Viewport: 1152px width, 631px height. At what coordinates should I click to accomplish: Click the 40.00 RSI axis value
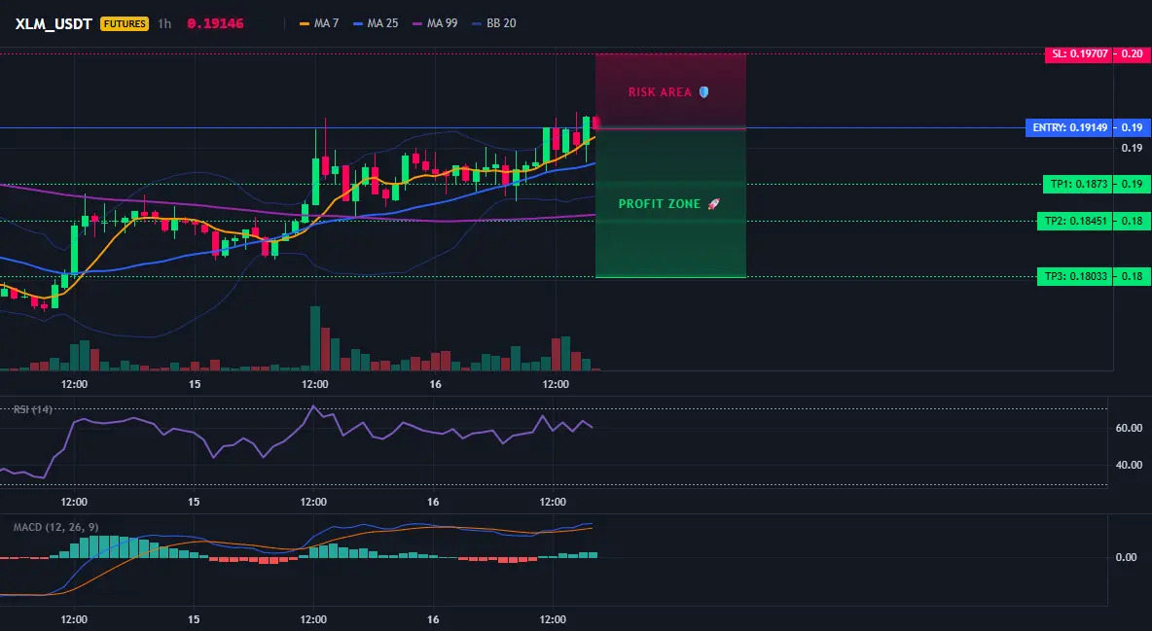[1130, 464]
